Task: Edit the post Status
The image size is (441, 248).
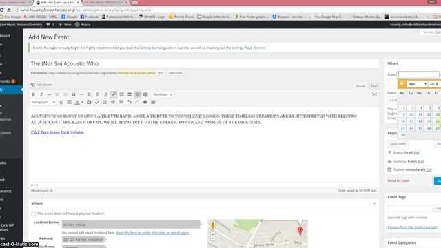Action: pos(416,153)
